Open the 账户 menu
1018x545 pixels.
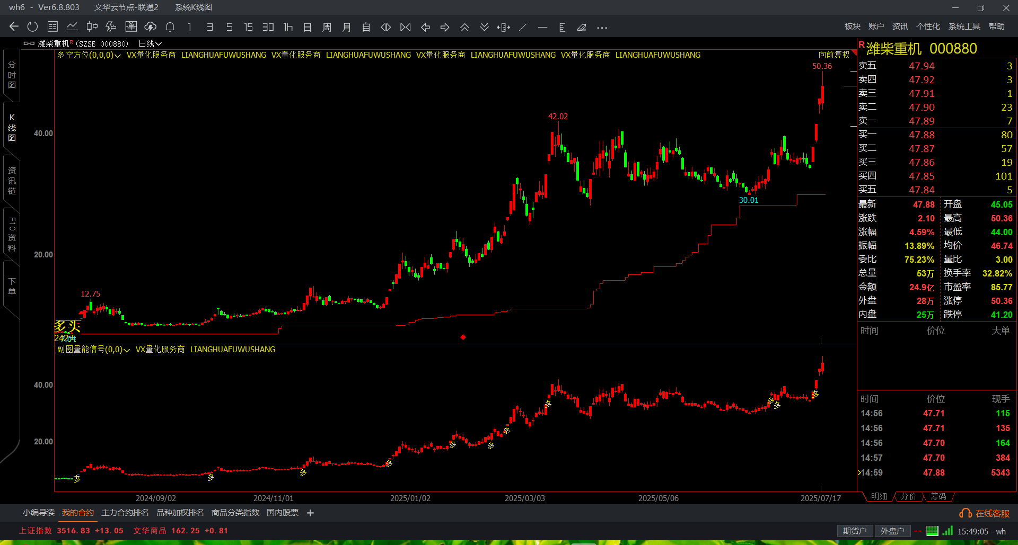[876, 26]
